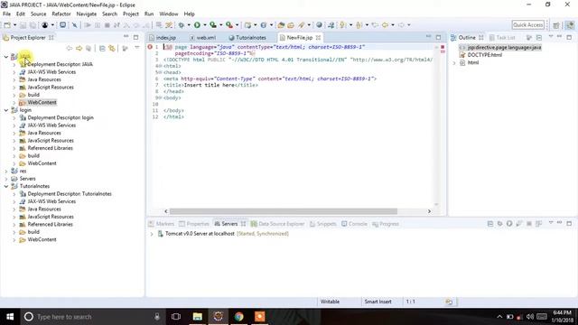Click the orange app icon in the taskbar
578x325 pixels.
(x=259, y=317)
